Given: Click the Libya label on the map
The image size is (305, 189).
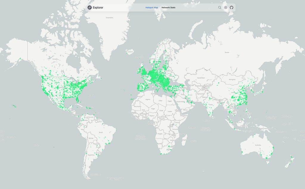Looking at the screenshot, I should [x=161, y=100].
